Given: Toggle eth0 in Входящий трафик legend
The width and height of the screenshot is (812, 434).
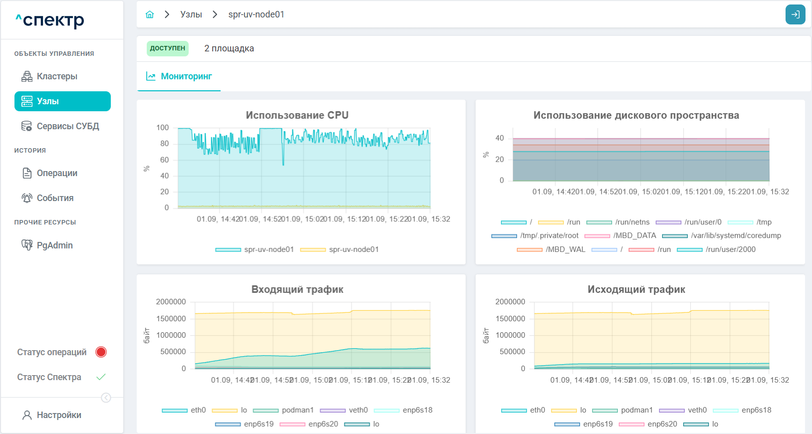Looking at the screenshot, I should [x=184, y=410].
